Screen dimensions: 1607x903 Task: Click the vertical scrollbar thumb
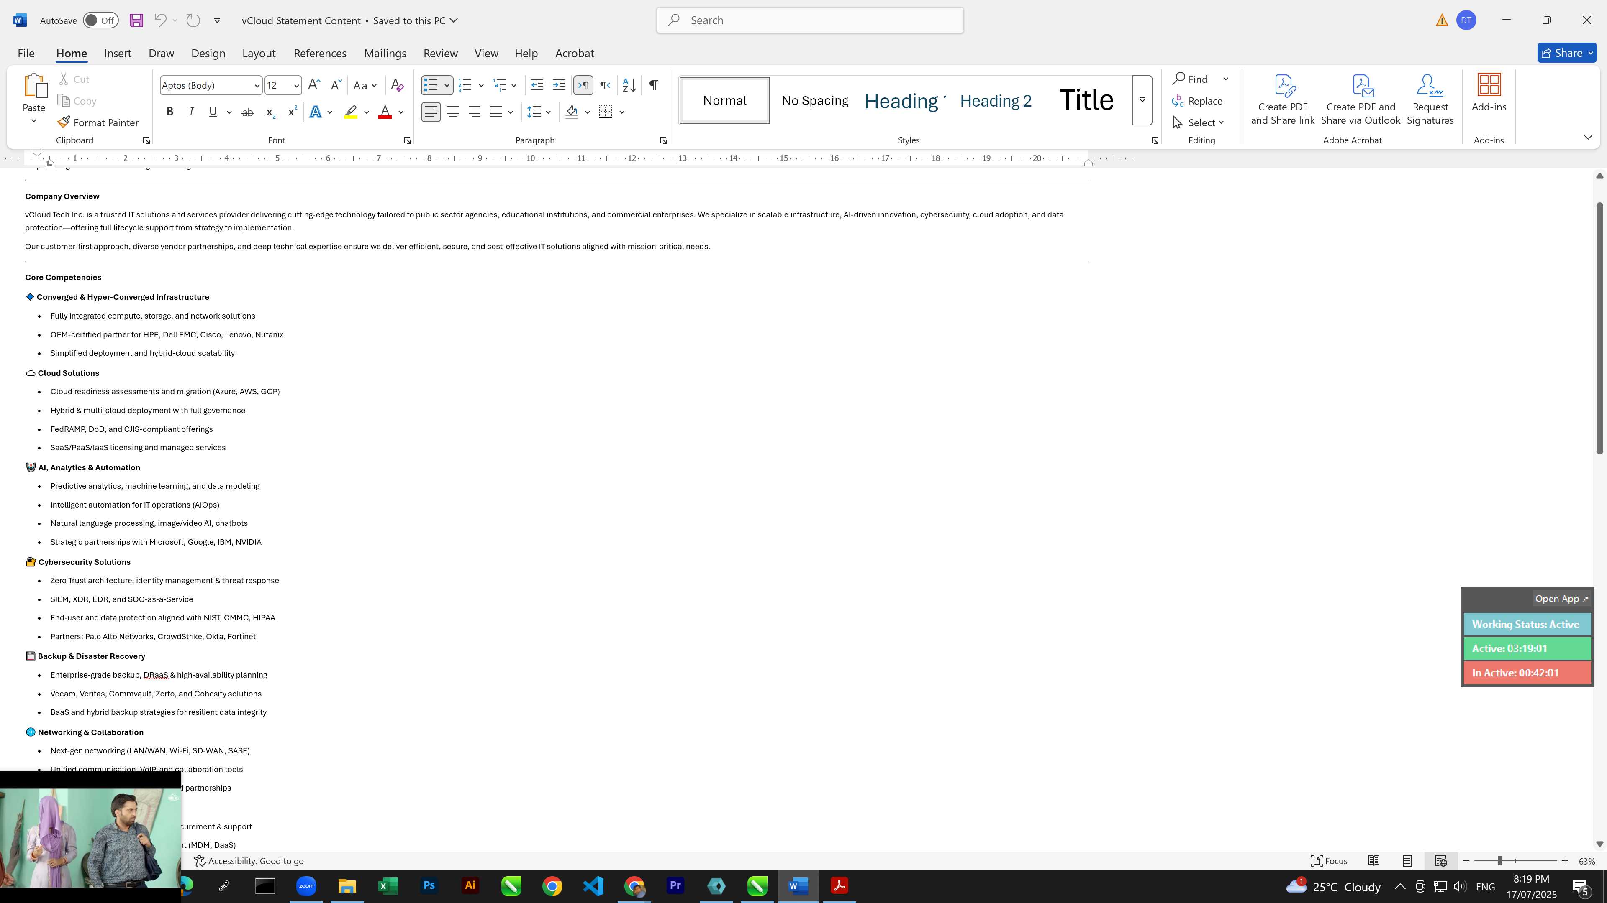click(x=1599, y=328)
